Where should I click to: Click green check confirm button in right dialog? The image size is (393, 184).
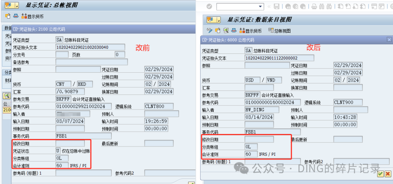coord(381,173)
